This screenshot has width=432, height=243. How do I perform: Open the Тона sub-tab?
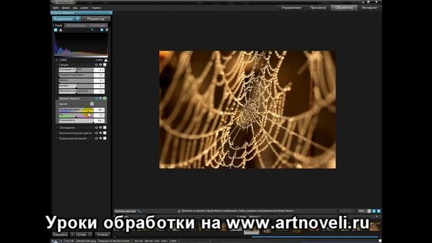click(58, 26)
